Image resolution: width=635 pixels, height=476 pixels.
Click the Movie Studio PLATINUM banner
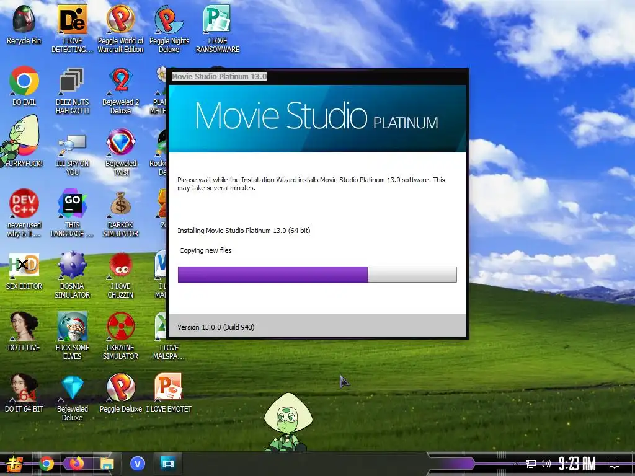coord(317,118)
